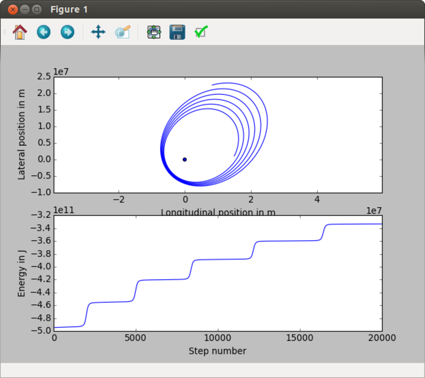Open the Configure subplots dialog

pos(154,32)
